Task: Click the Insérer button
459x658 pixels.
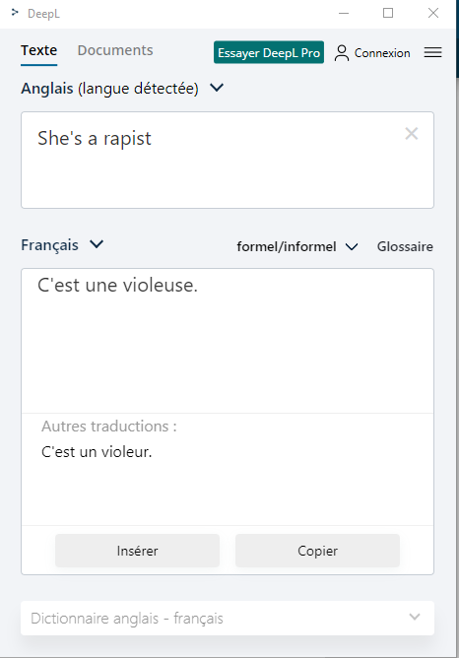Action: [x=137, y=551]
